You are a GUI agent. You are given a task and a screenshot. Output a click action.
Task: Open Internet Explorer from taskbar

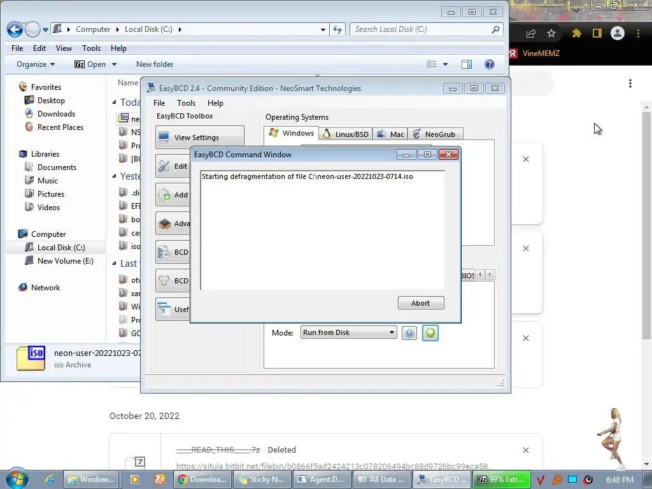[50, 479]
